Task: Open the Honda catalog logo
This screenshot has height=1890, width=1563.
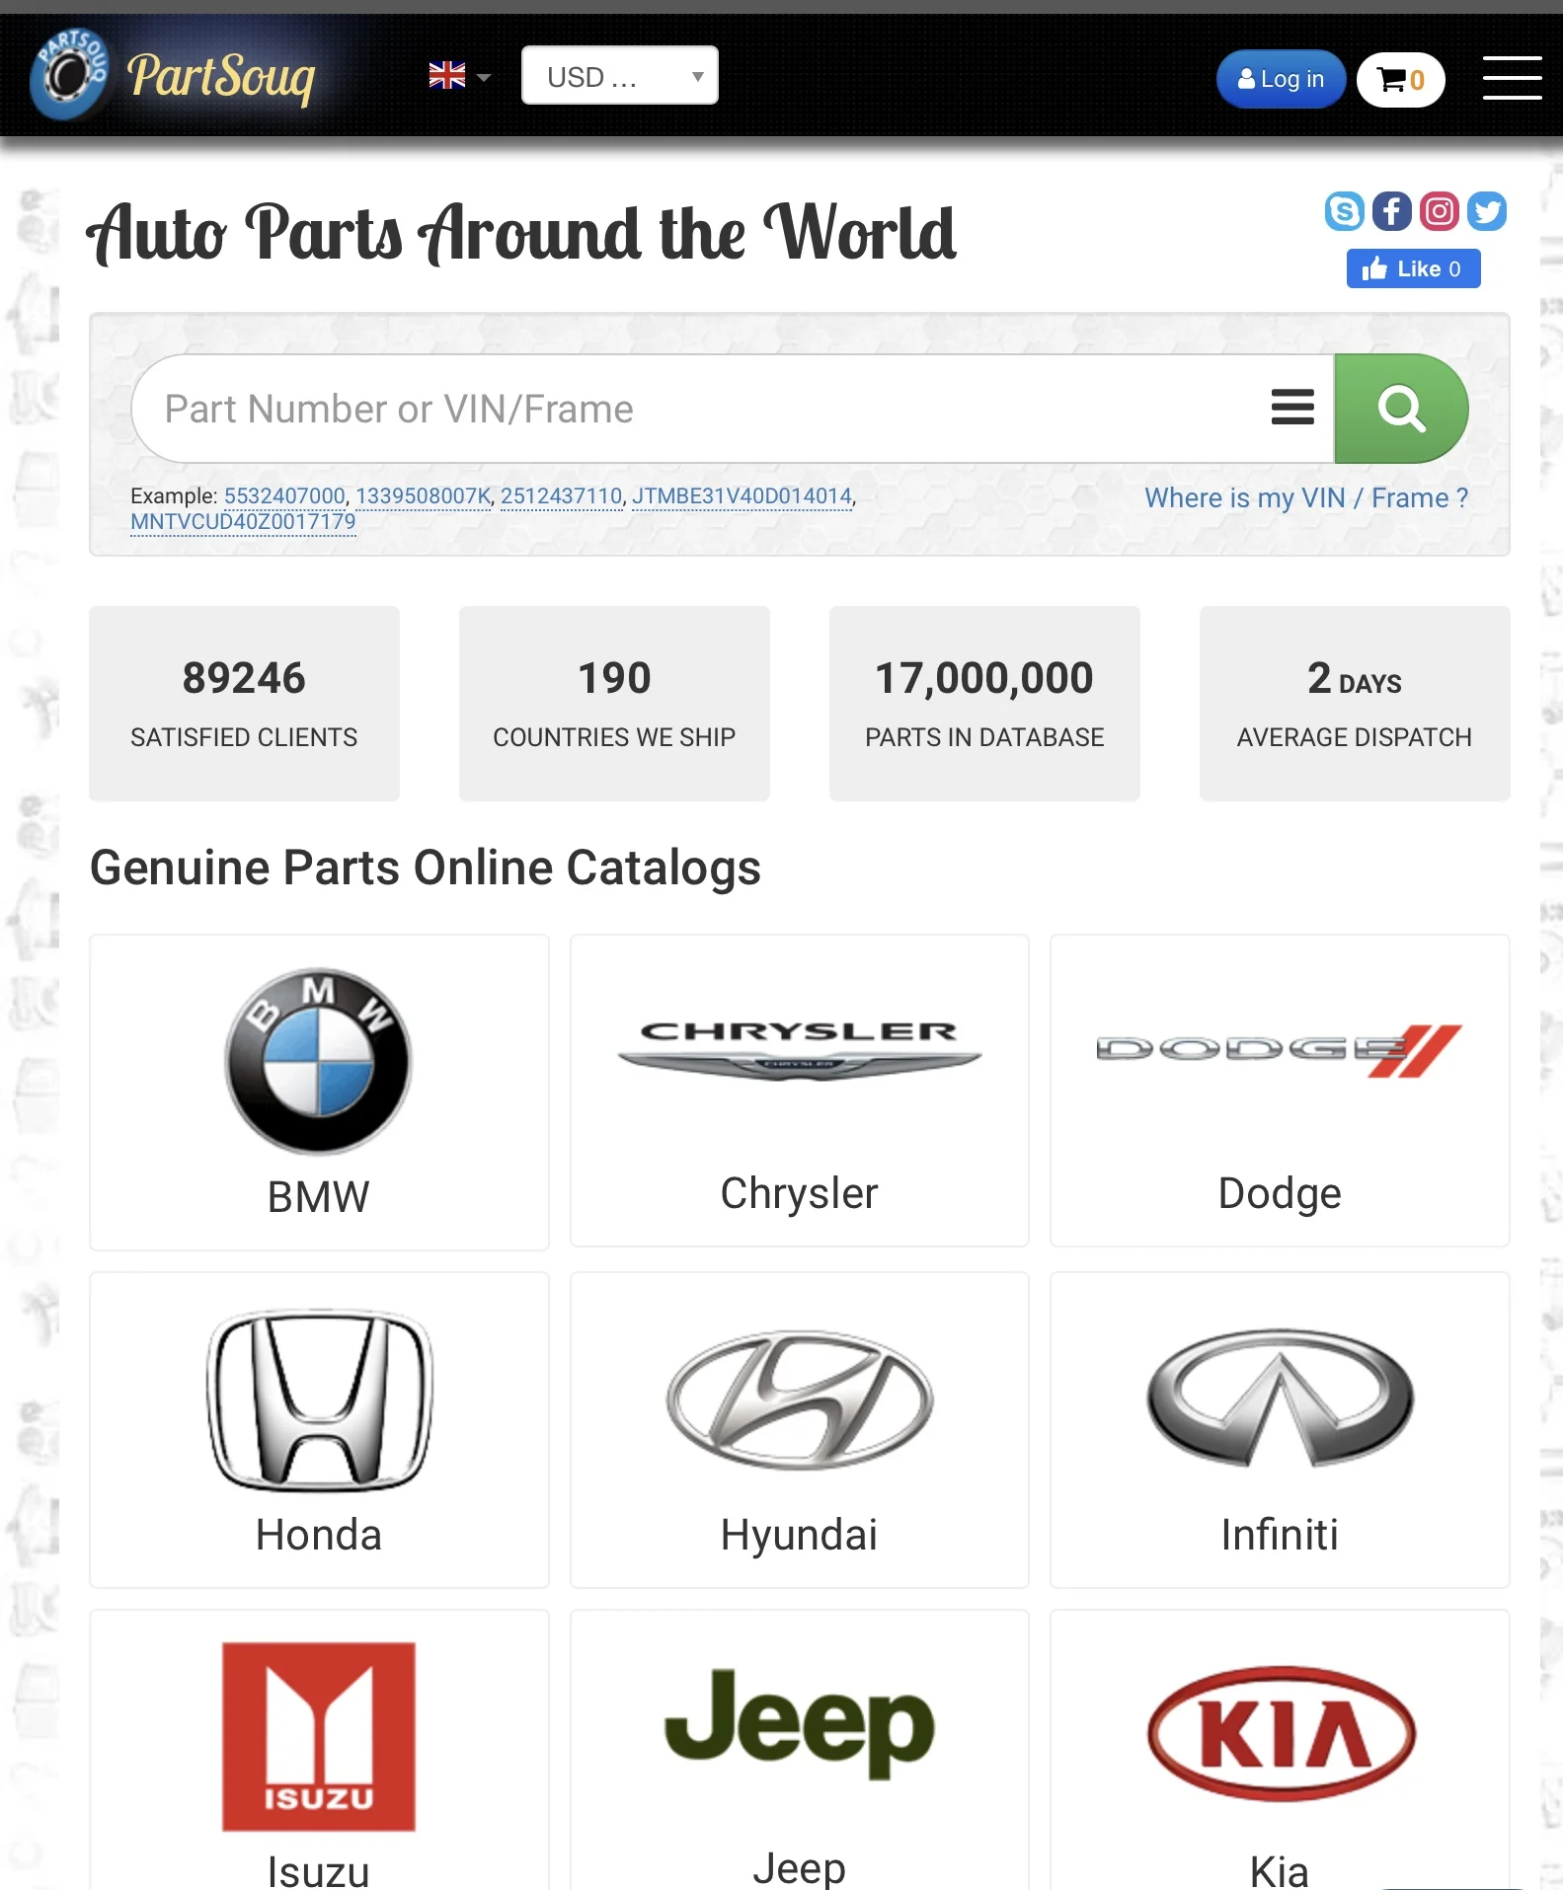Action: (319, 1399)
